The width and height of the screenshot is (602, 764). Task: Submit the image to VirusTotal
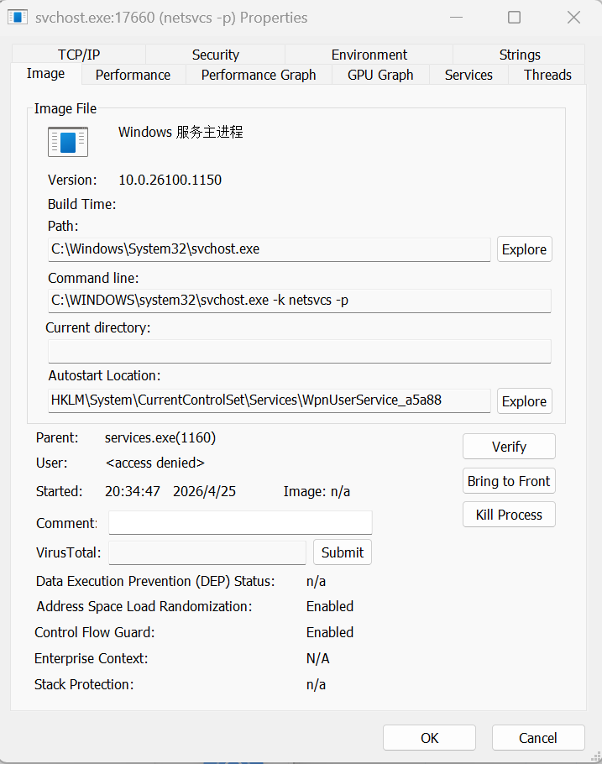[343, 552]
